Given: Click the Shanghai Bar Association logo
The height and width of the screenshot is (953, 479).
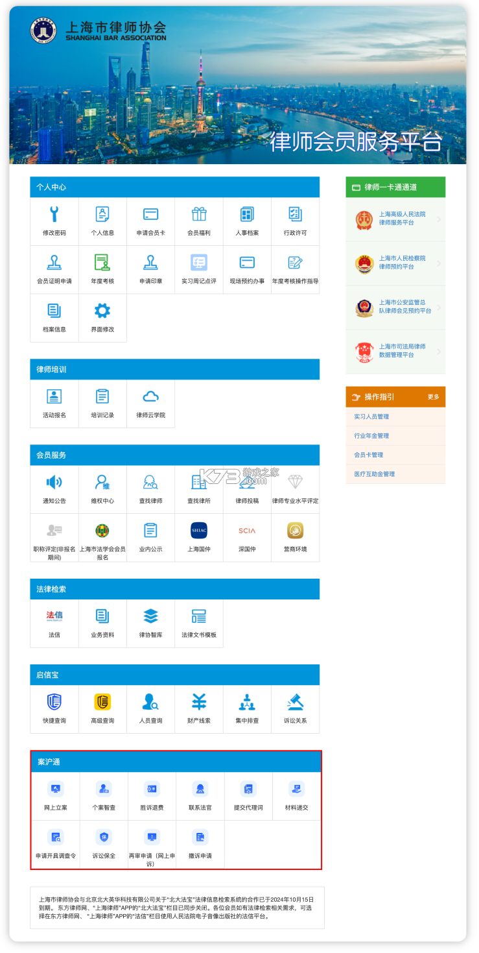Looking at the screenshot, I should [99, 30].
